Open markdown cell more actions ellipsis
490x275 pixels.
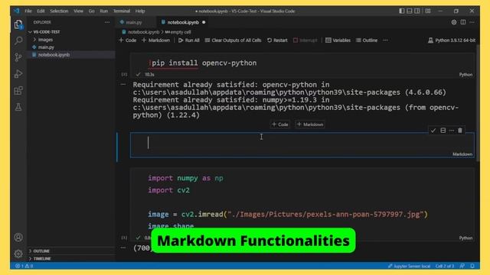[x=452, y=131]
